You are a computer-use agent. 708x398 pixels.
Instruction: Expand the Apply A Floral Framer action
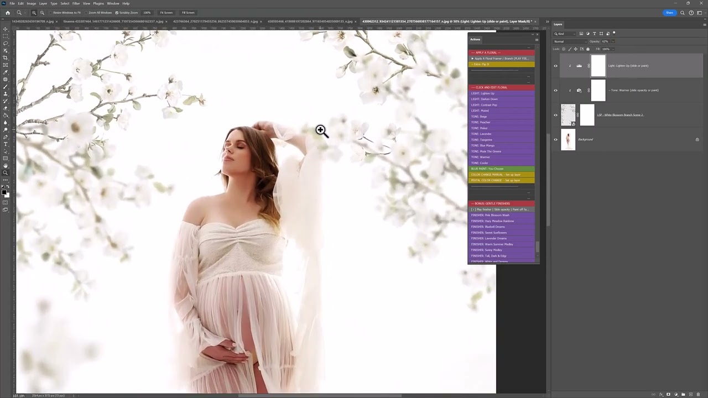coord(472,59)
